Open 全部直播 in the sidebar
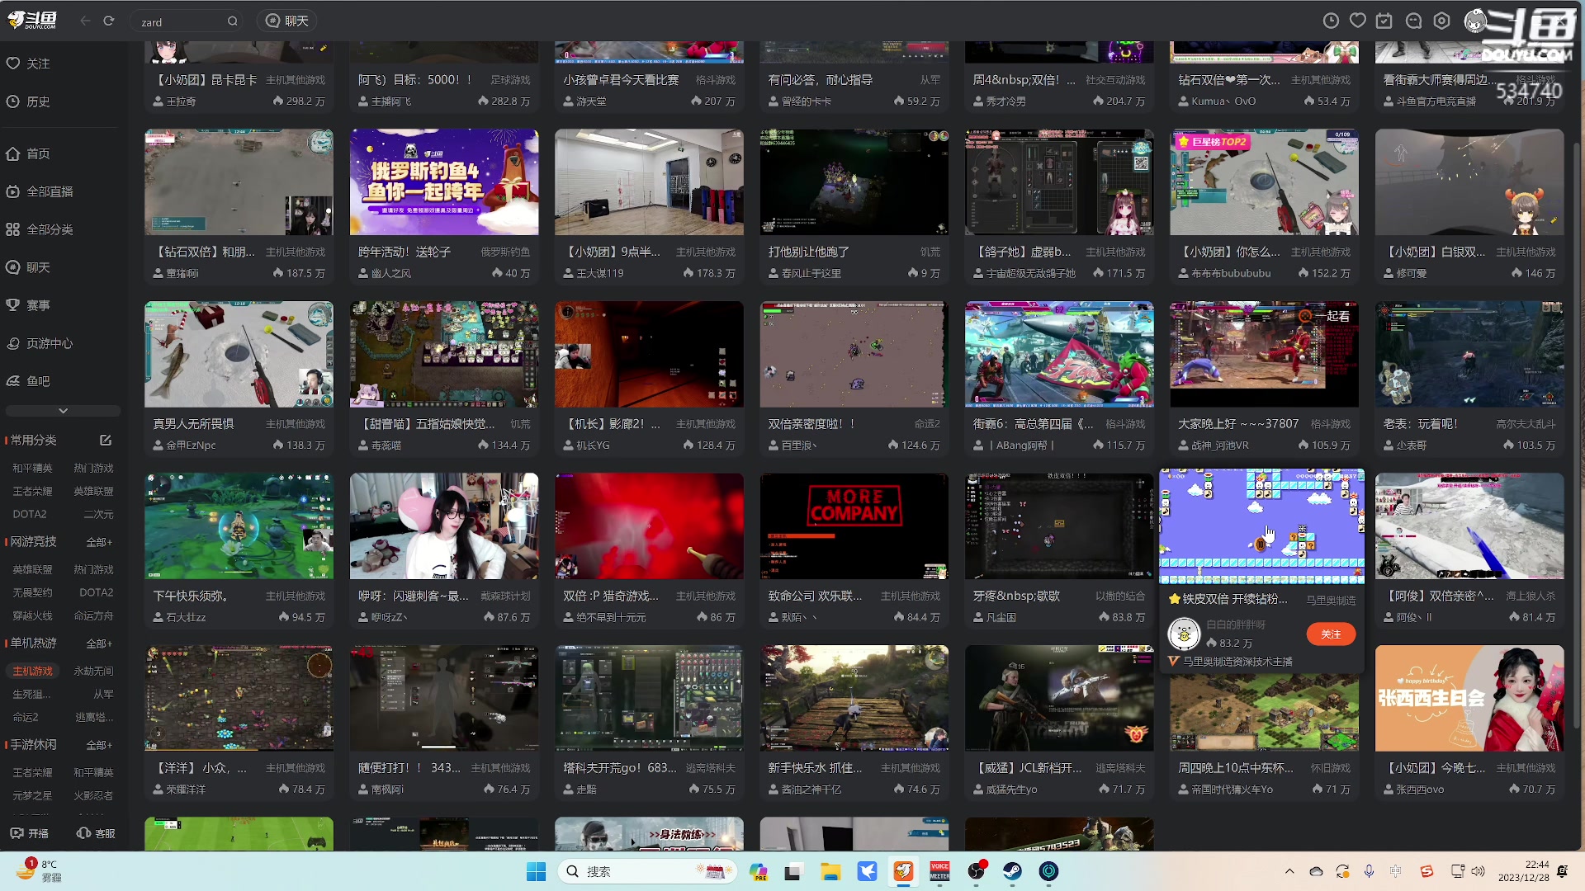This screenshot has height=891, width=1585. point(40,191)
